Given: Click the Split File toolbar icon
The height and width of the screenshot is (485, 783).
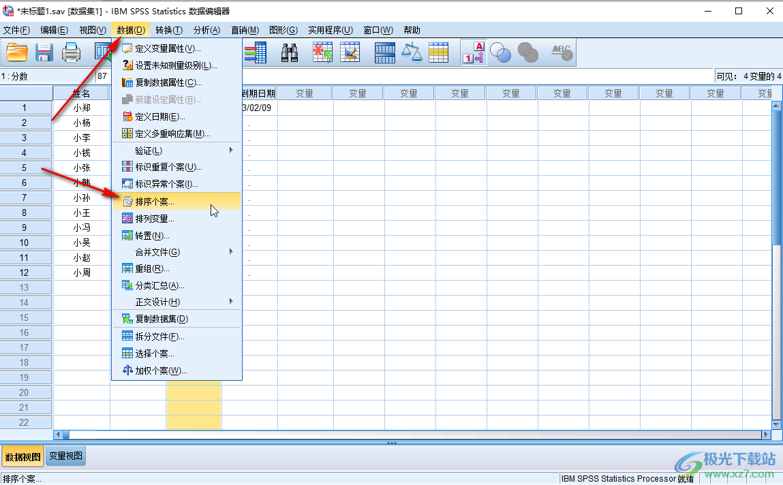Looking at the screenshot, I should click(385, 52).
